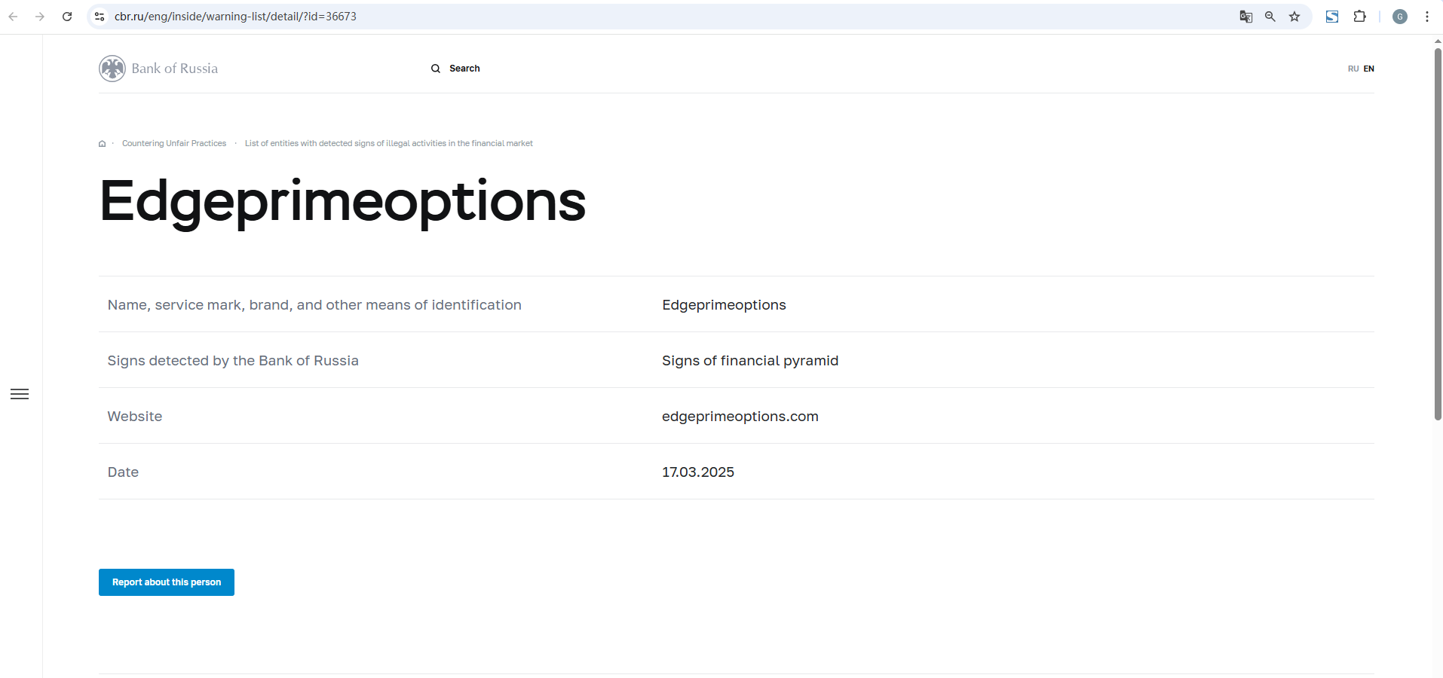Click the Report about this person button
Image resolution: width=1443 pixels, height=678 pixels.
point(167,582)
